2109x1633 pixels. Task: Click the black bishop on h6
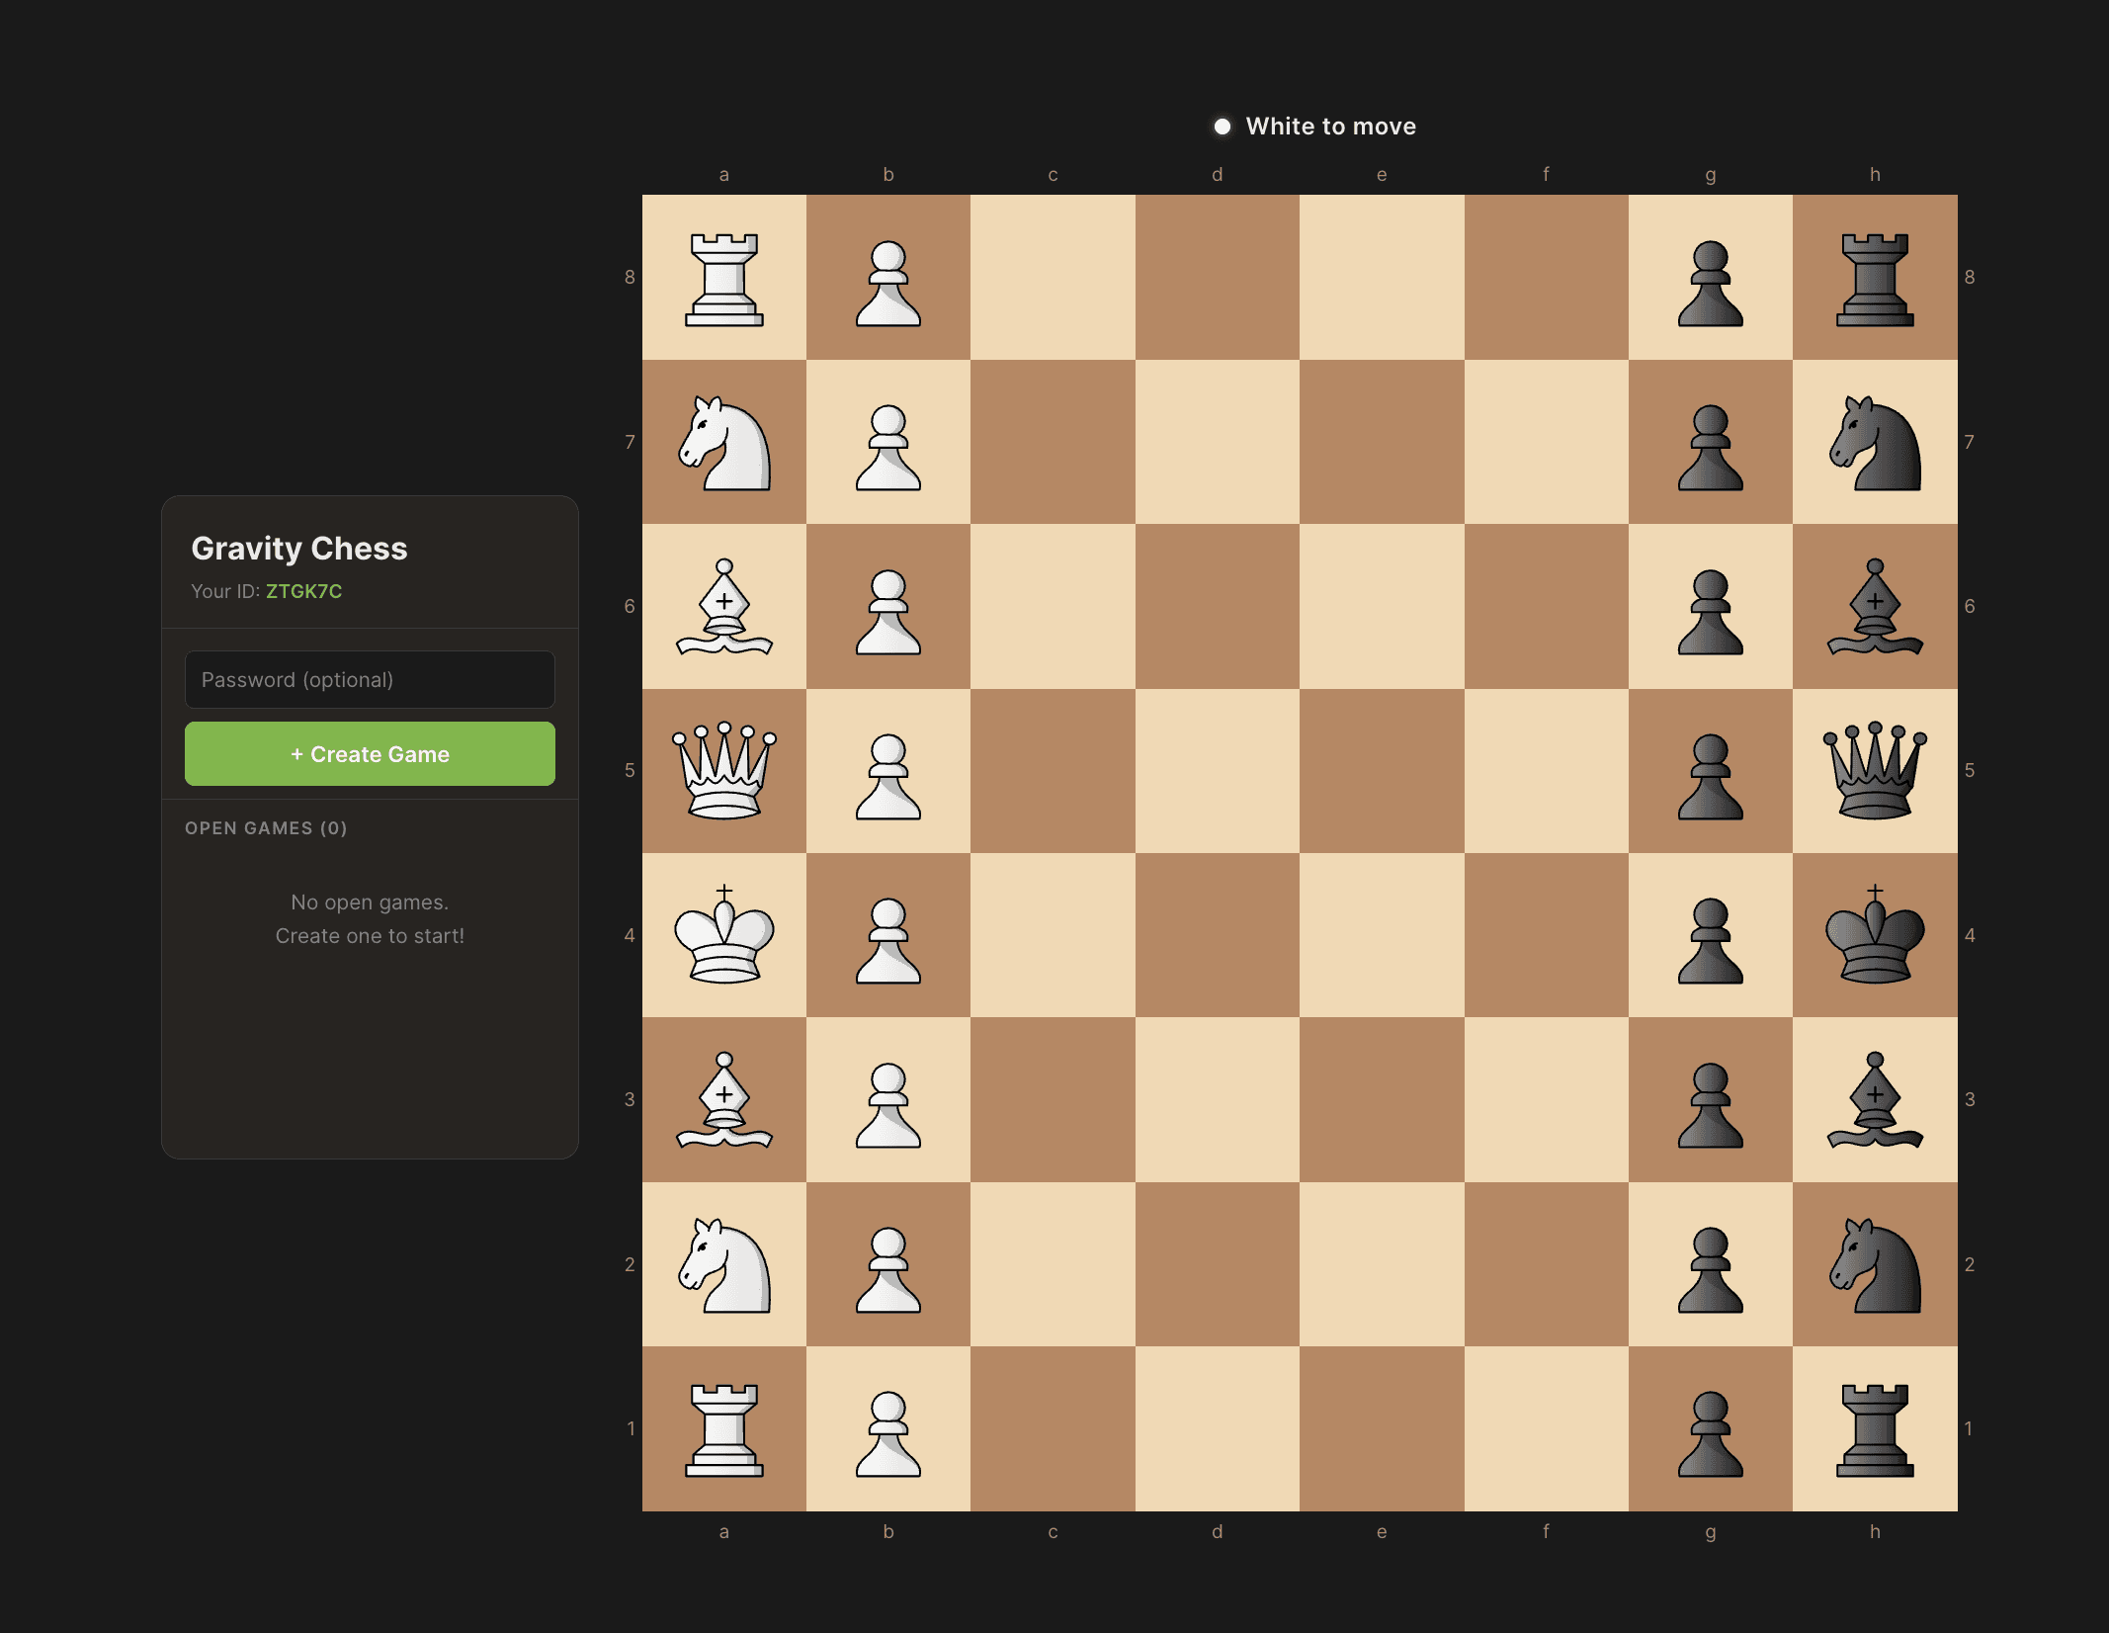point(1875,606)
